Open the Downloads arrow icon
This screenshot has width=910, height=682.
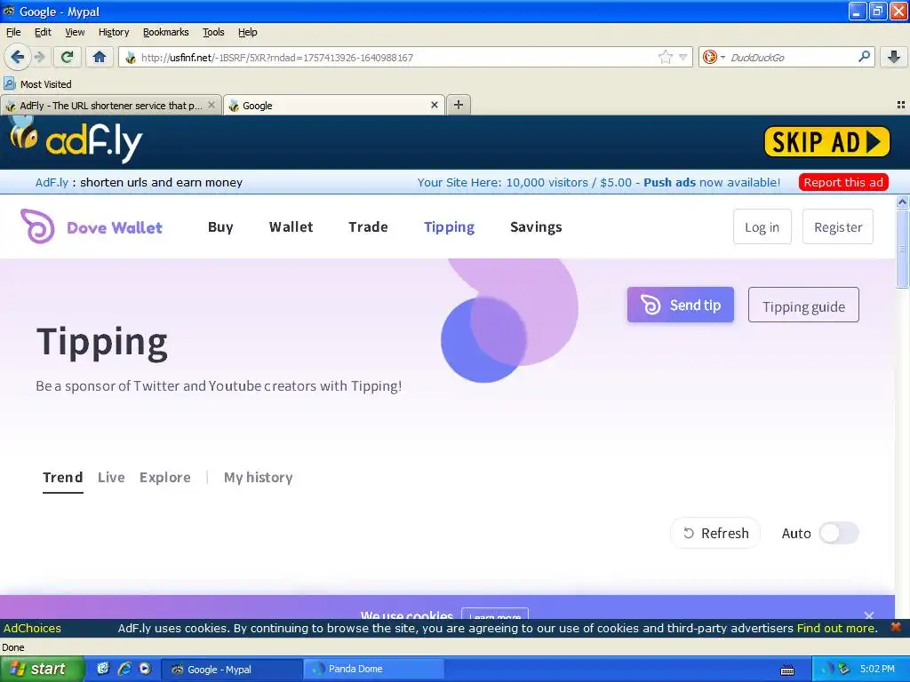[894, 57]
